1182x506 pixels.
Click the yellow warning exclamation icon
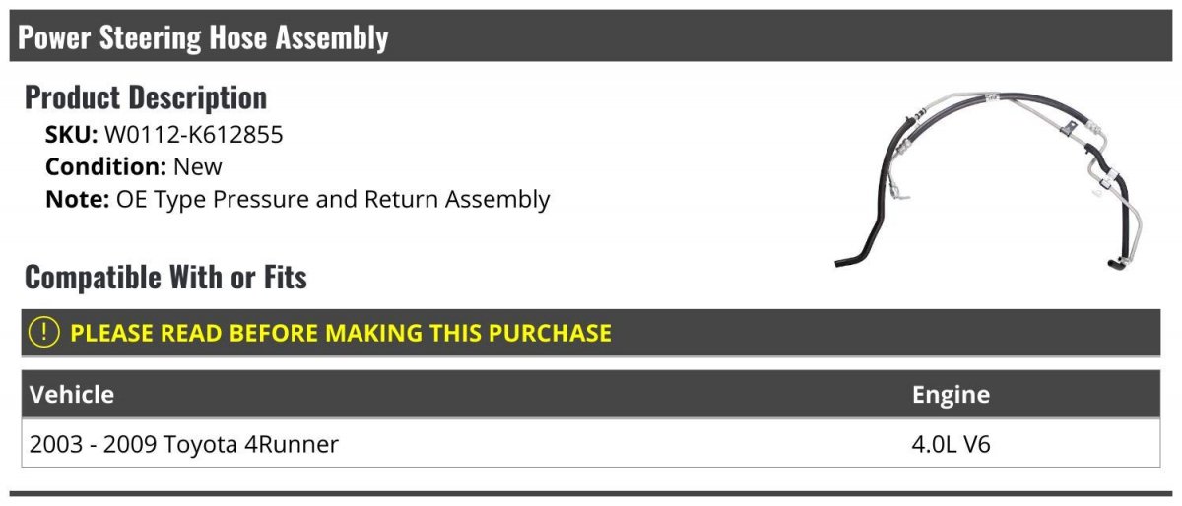pyautogui.click(x=45, y=332)
